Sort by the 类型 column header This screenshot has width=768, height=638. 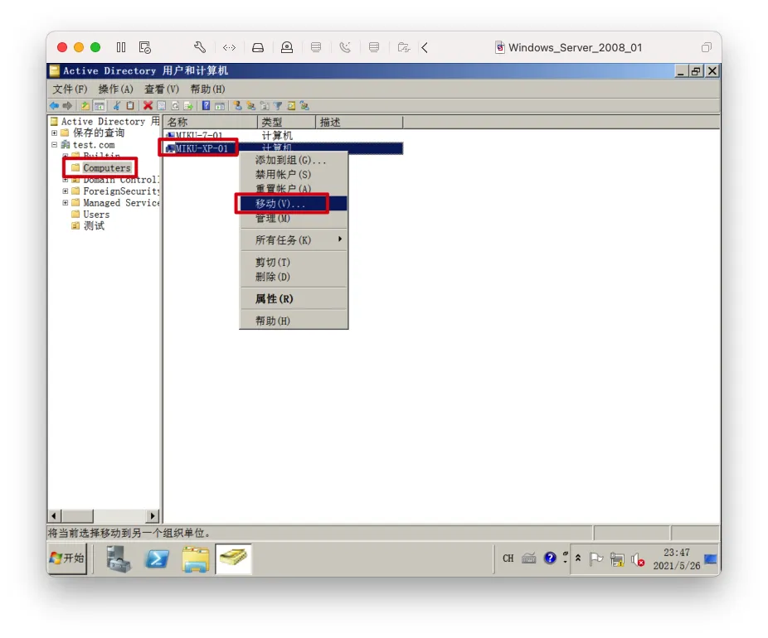coord(286,122)
